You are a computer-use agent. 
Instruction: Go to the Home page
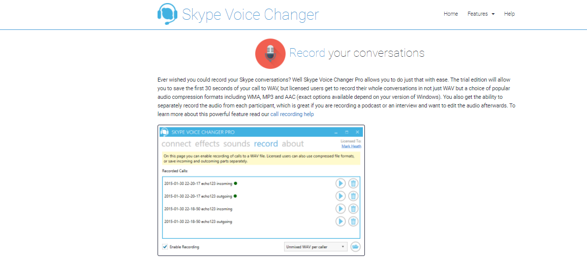pyautogui.click(x=451, y=14)
